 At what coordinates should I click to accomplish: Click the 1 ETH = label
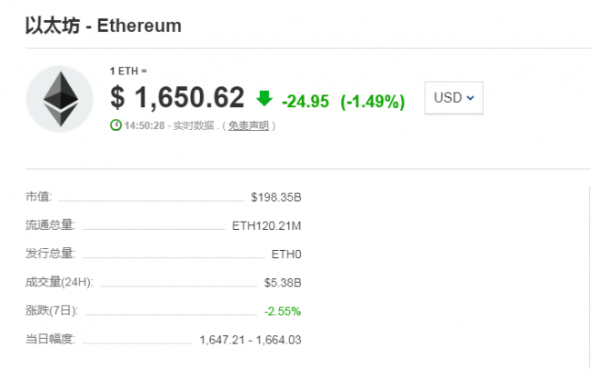[x=128, y=71]
